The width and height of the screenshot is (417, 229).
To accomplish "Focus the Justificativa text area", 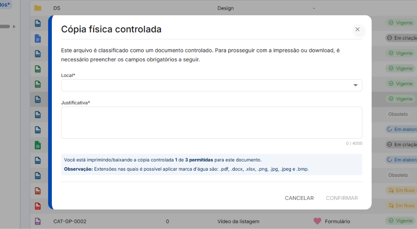I will 212,123.
